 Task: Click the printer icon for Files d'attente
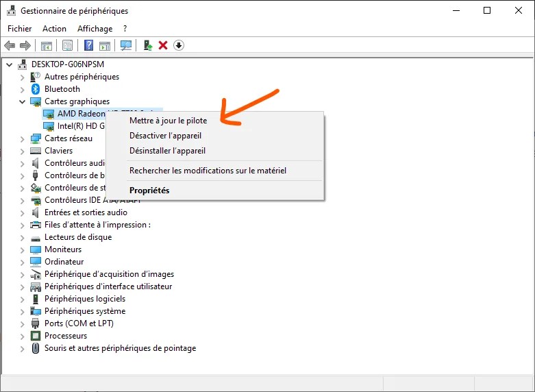tap(36, 225)
